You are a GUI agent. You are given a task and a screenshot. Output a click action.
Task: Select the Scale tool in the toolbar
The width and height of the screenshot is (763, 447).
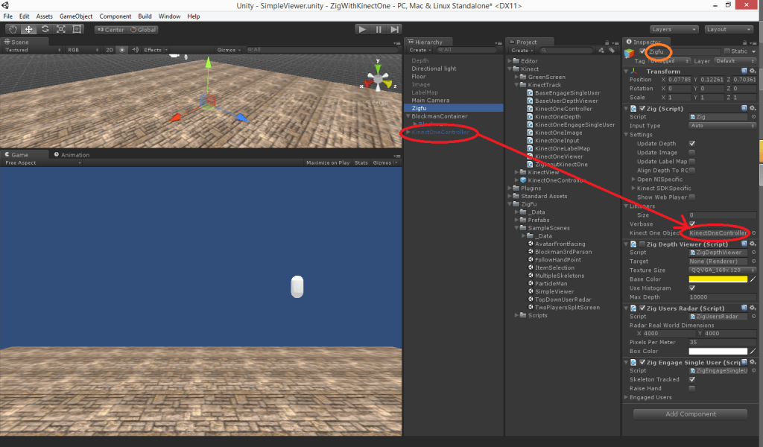coord(60,30)
